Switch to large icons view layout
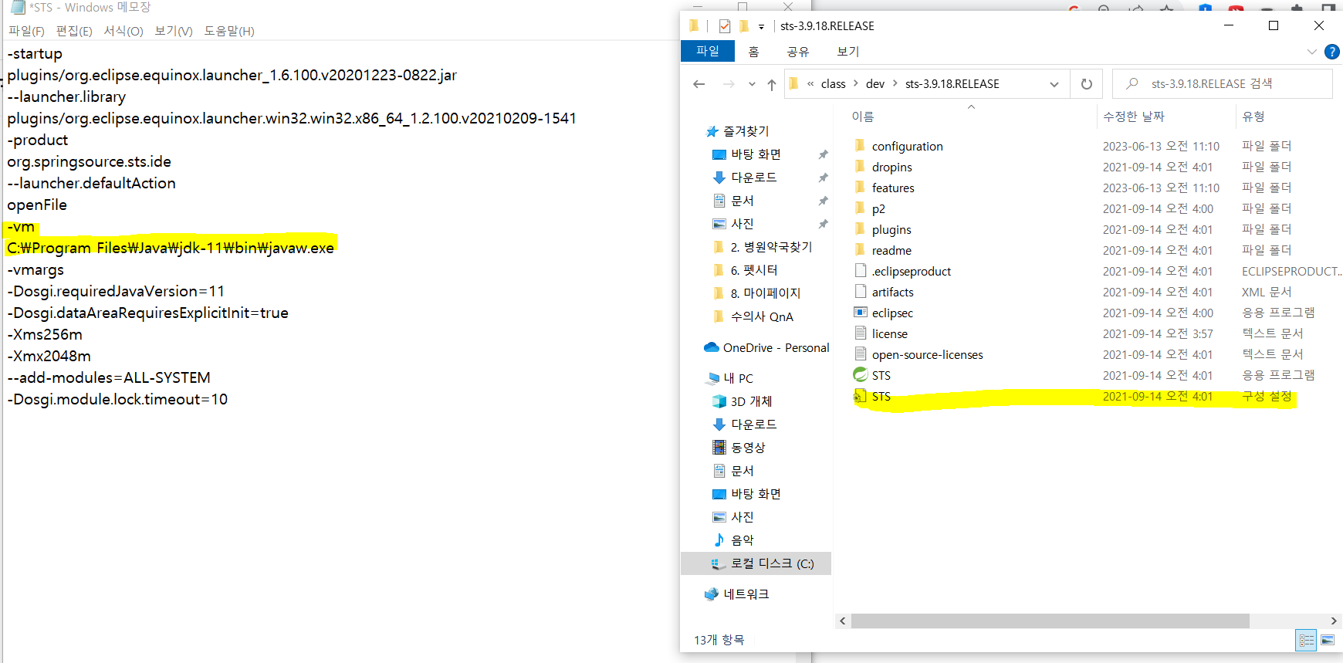Screen dimensions: 1343x663 tap(1328, 640)
